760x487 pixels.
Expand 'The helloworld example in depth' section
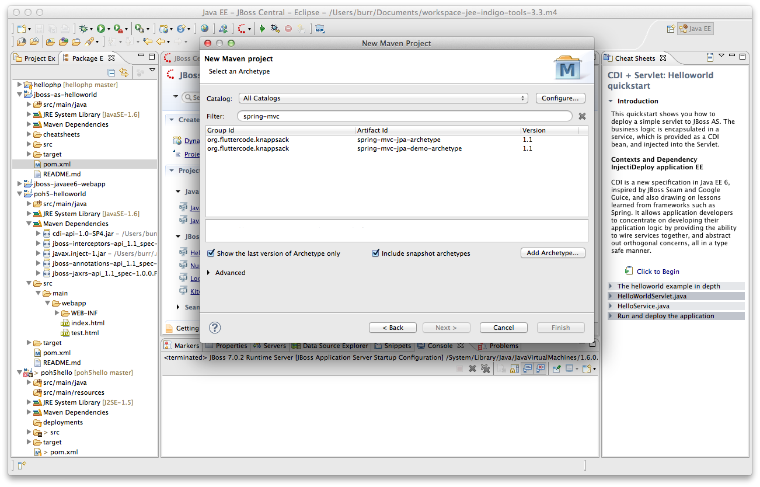point(611,286)
